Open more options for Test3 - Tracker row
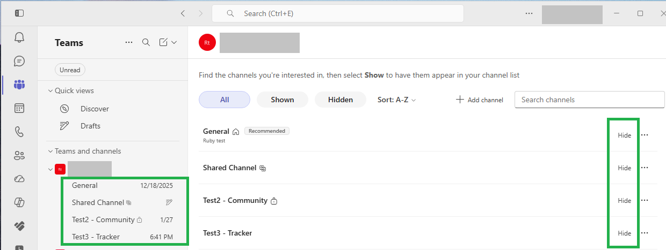Image resolution: width=666 pixels, height=250 pixels. point(645,233)
